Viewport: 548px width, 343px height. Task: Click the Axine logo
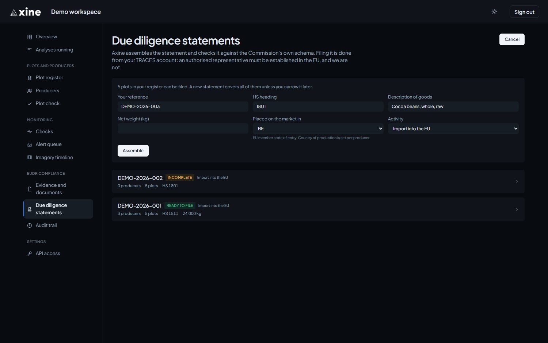point(26,12)
